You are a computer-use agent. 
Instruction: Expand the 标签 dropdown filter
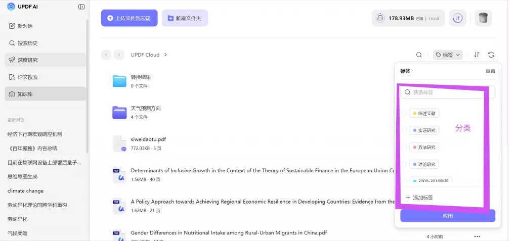click(x=448, y=55)
